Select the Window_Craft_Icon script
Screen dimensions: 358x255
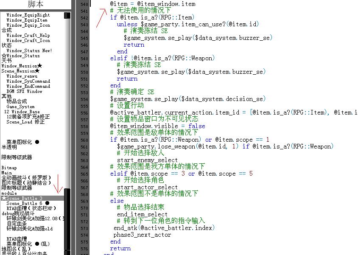[28, 40]
